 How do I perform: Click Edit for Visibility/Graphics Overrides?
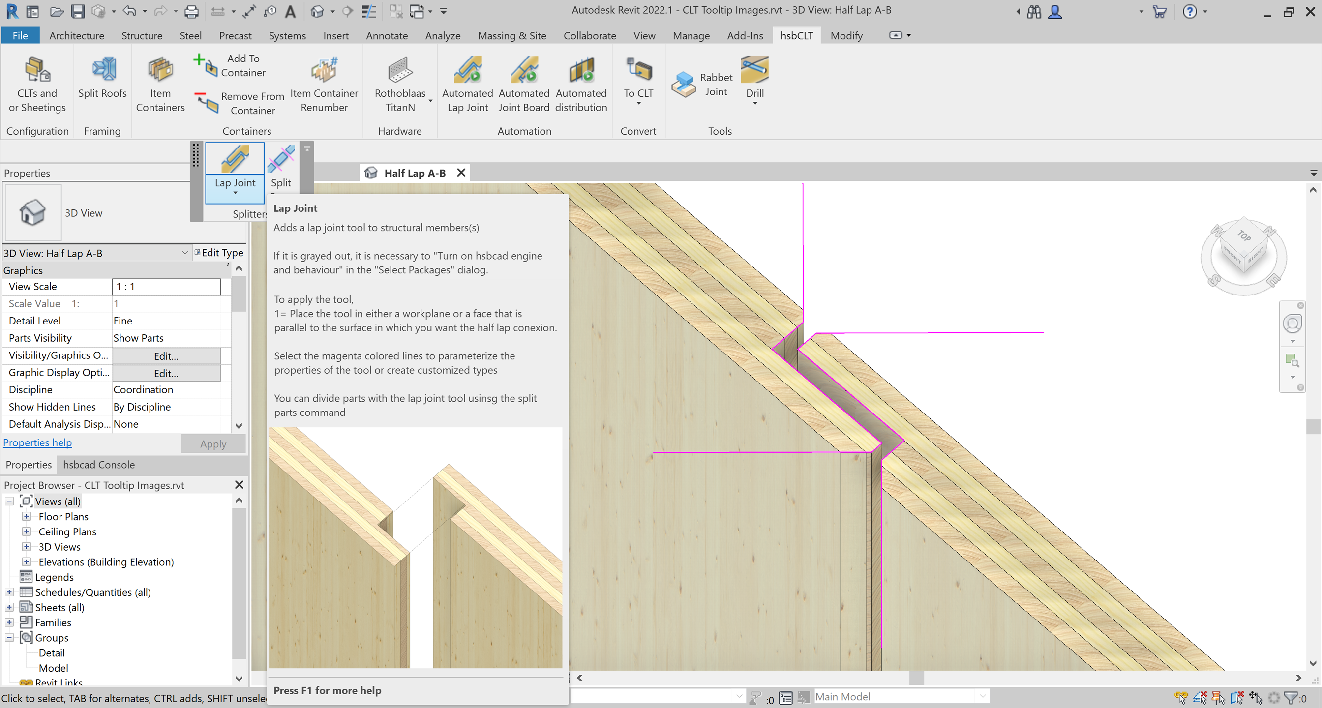coord(166,355)
